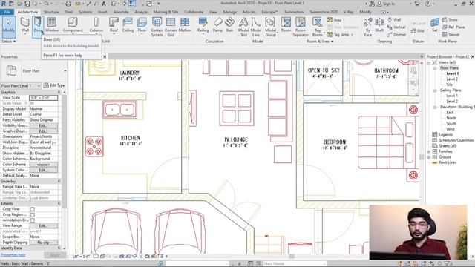Switch to the V-Ray ribbon tab
This screenshot has width=475, height=267.
point(348,12)
